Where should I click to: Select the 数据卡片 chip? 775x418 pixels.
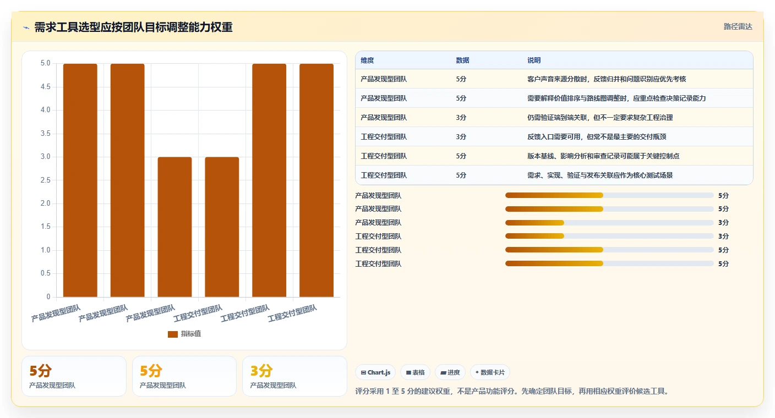coord(489,372)
